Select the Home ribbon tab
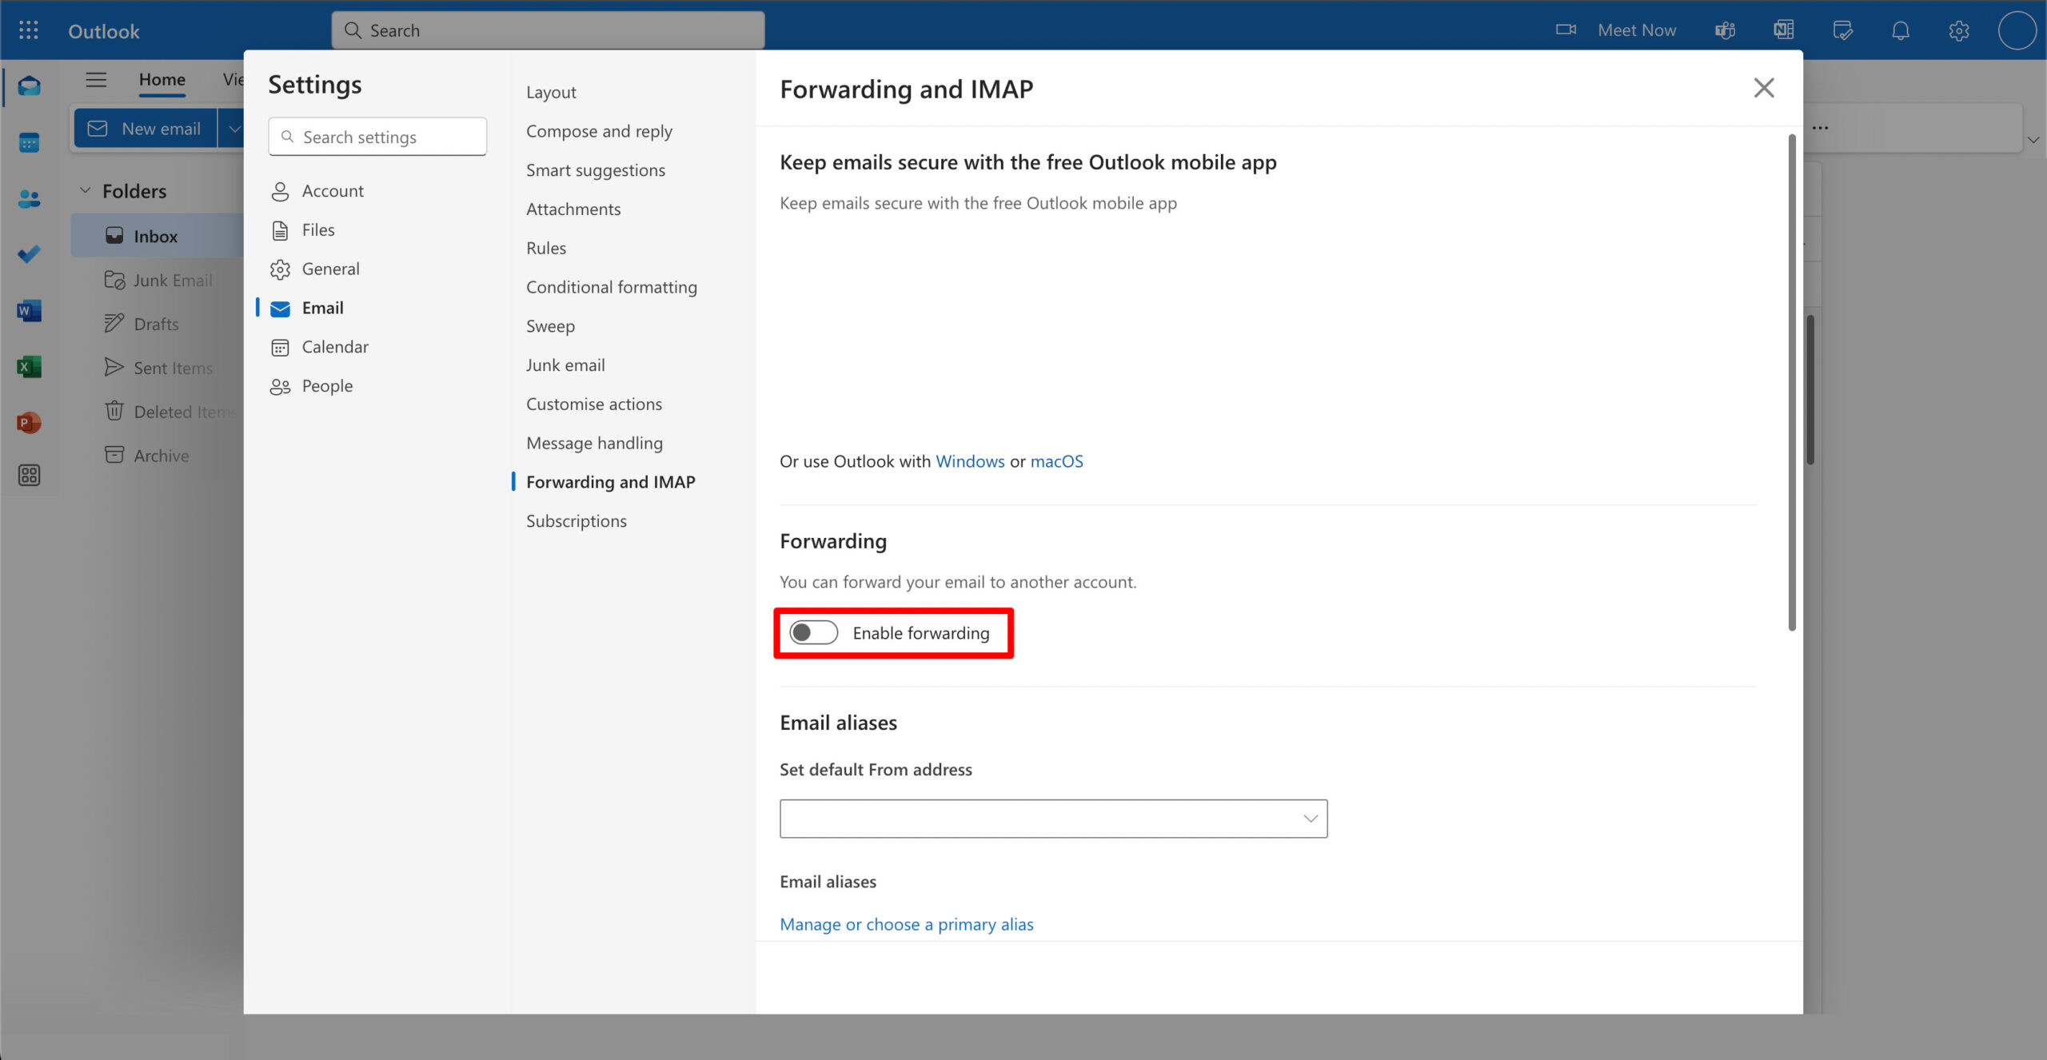 click(162, 79)
